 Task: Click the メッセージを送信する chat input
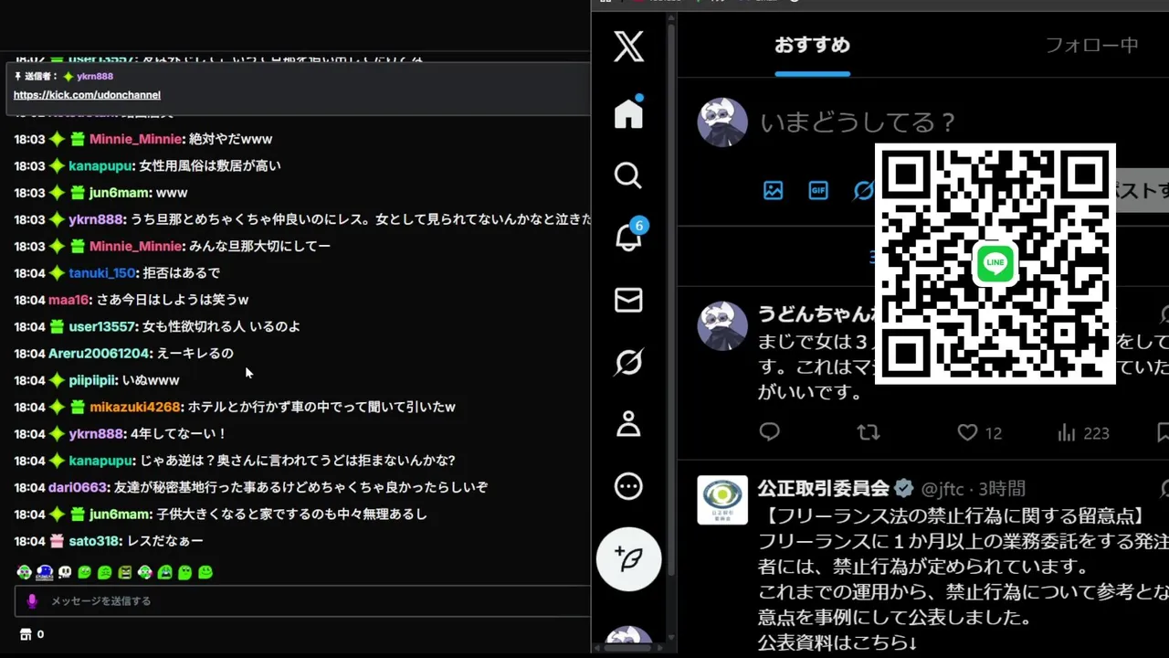click(302, 600)
